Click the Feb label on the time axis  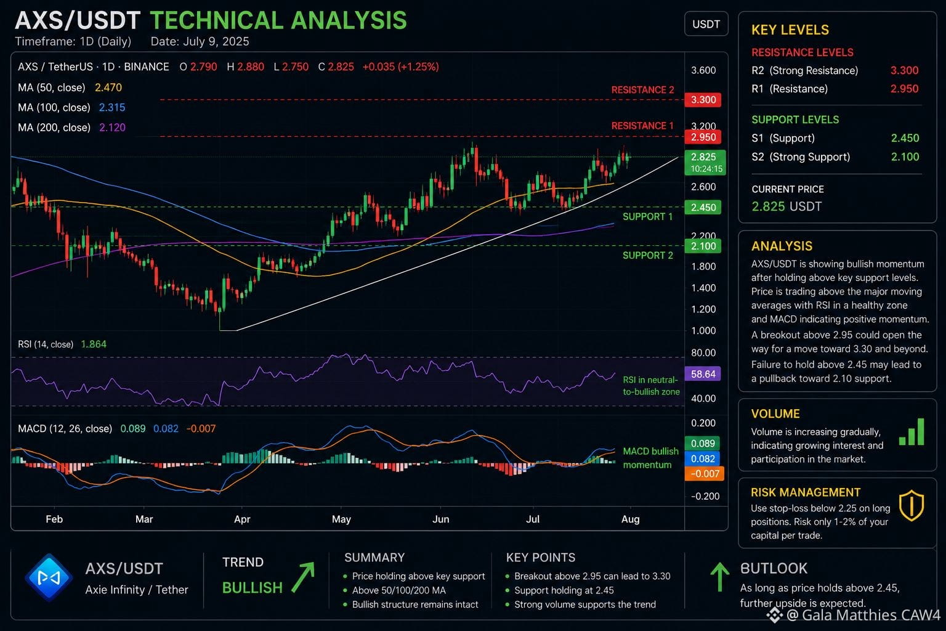pyautogui.click(x=54, y=519)
